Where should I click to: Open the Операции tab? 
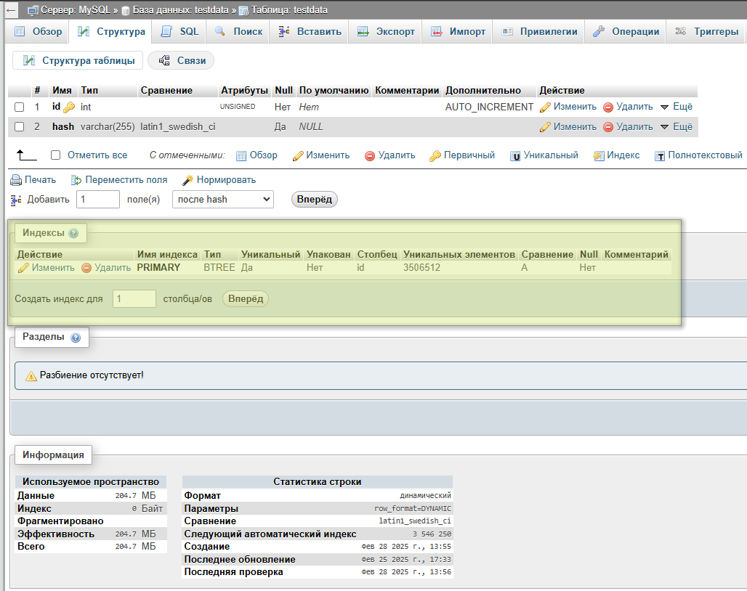point(626,31)
